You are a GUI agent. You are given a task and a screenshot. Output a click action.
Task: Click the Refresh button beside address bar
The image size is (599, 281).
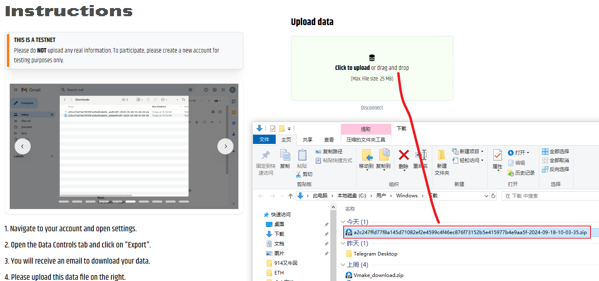click(x=493, y=196)
